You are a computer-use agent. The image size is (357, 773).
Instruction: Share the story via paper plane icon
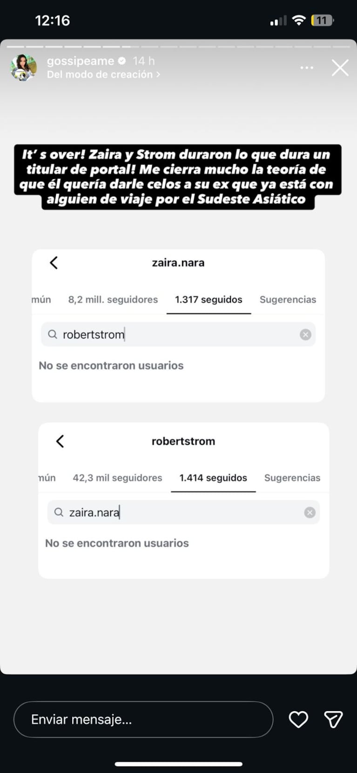click(x=333, y=719)
